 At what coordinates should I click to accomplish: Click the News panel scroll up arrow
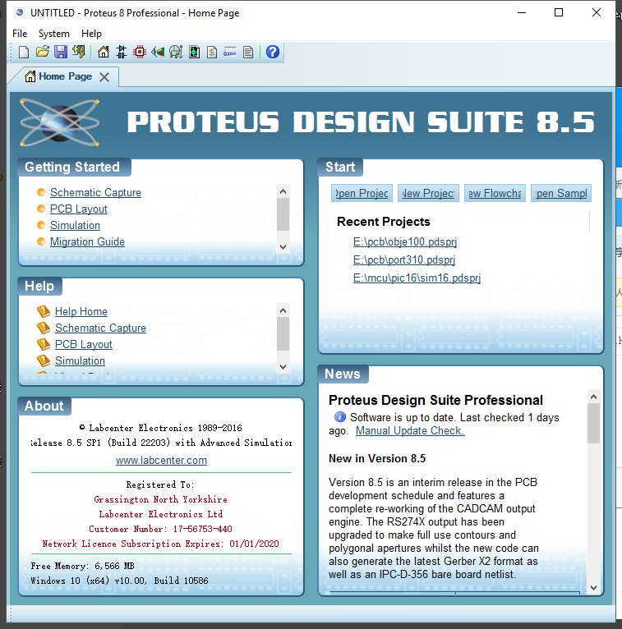coord(593,397)
